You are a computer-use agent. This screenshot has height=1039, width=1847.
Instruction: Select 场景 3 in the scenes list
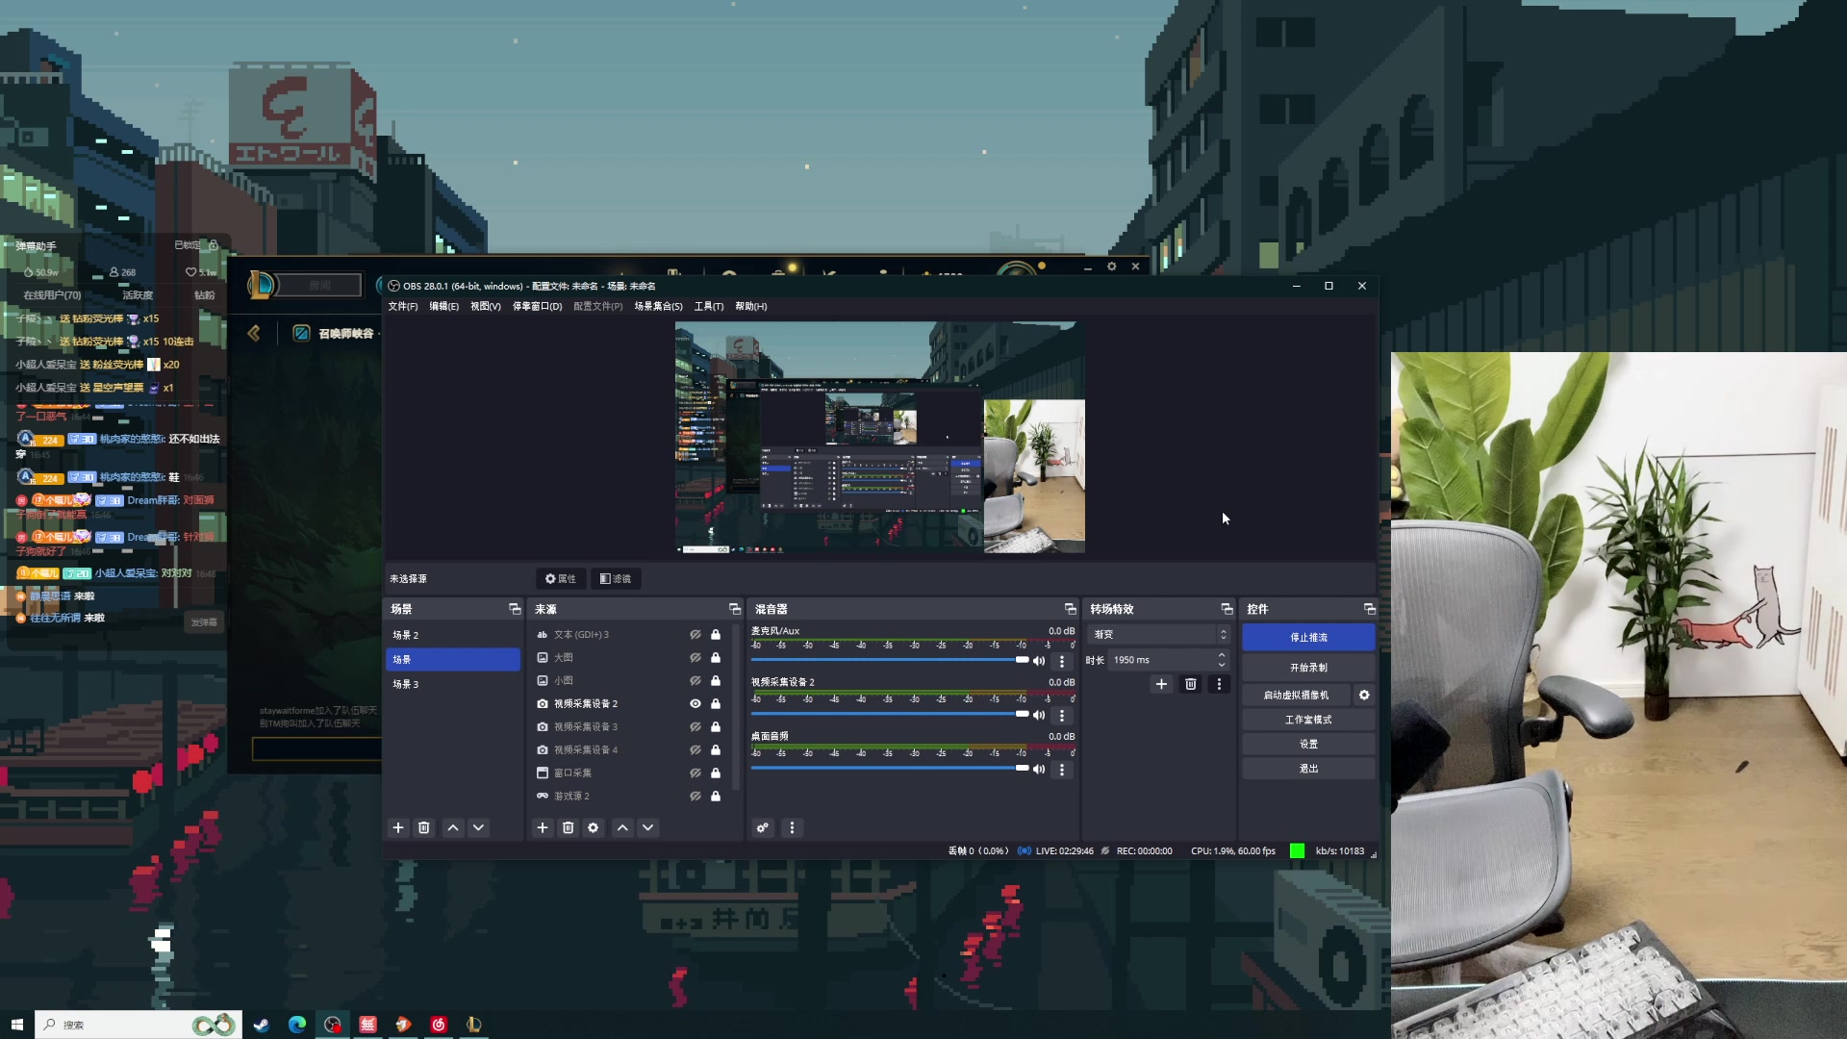click(453, 684)
